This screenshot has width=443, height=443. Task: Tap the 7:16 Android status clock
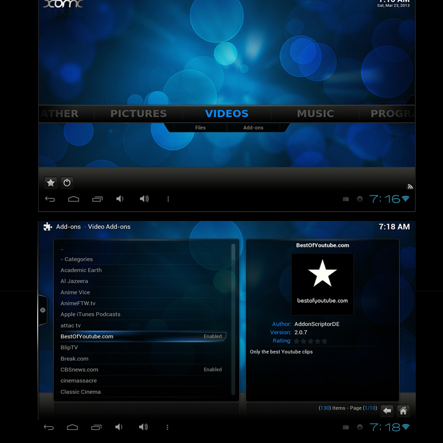[x=385, y=199]
